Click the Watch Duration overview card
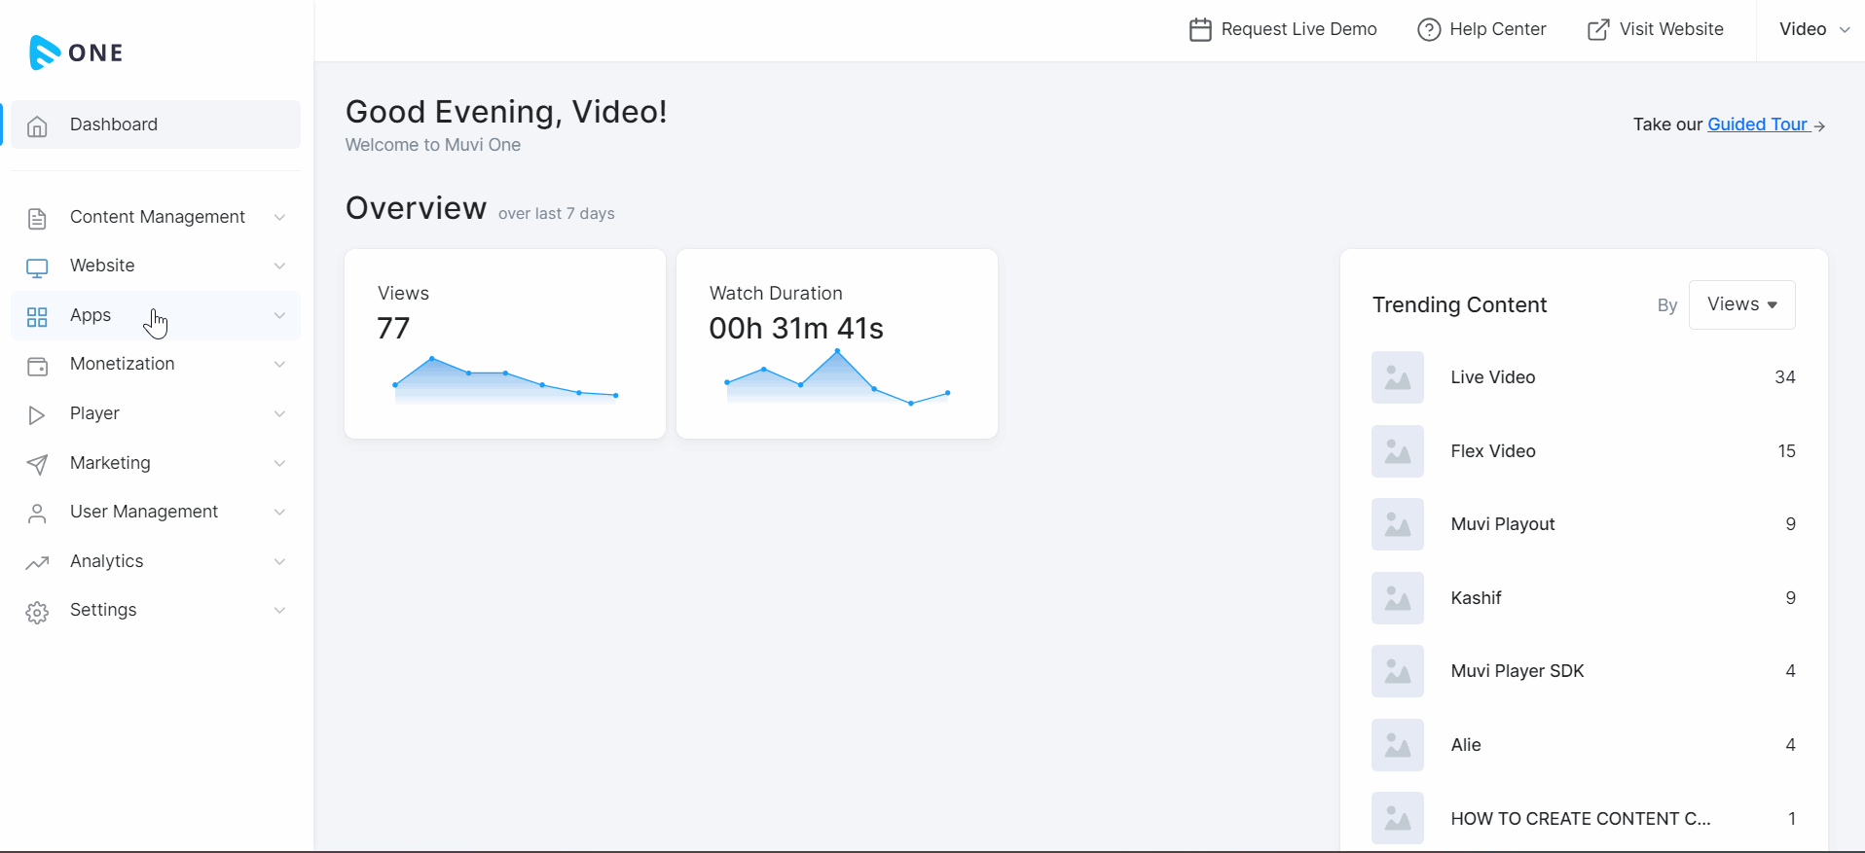Screen dimensions: 1865x853 pos(837,343)
